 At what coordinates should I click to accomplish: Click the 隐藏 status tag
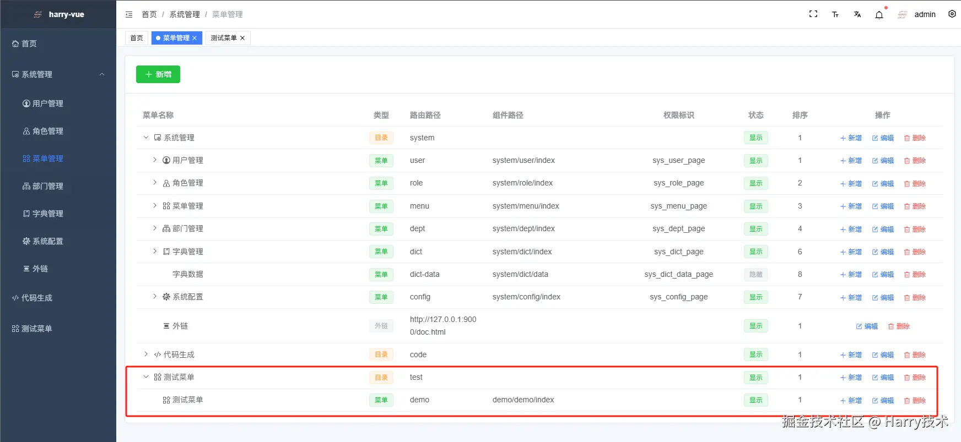tap(756, 275)
